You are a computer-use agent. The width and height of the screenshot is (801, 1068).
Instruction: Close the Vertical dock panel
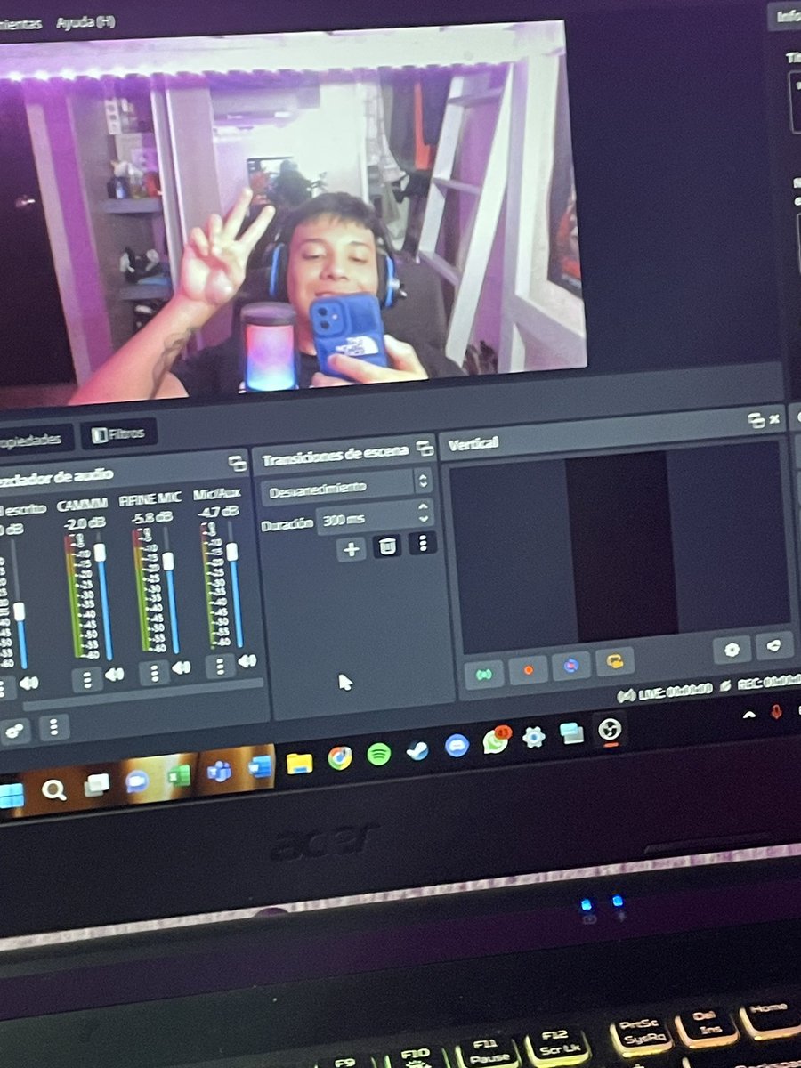click(x=774, y=418)
